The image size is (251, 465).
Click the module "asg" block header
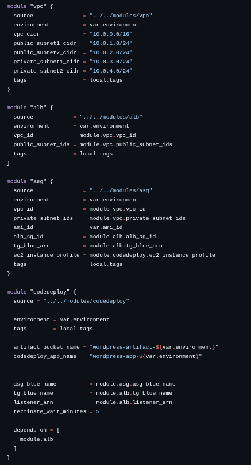click(30, 181)
